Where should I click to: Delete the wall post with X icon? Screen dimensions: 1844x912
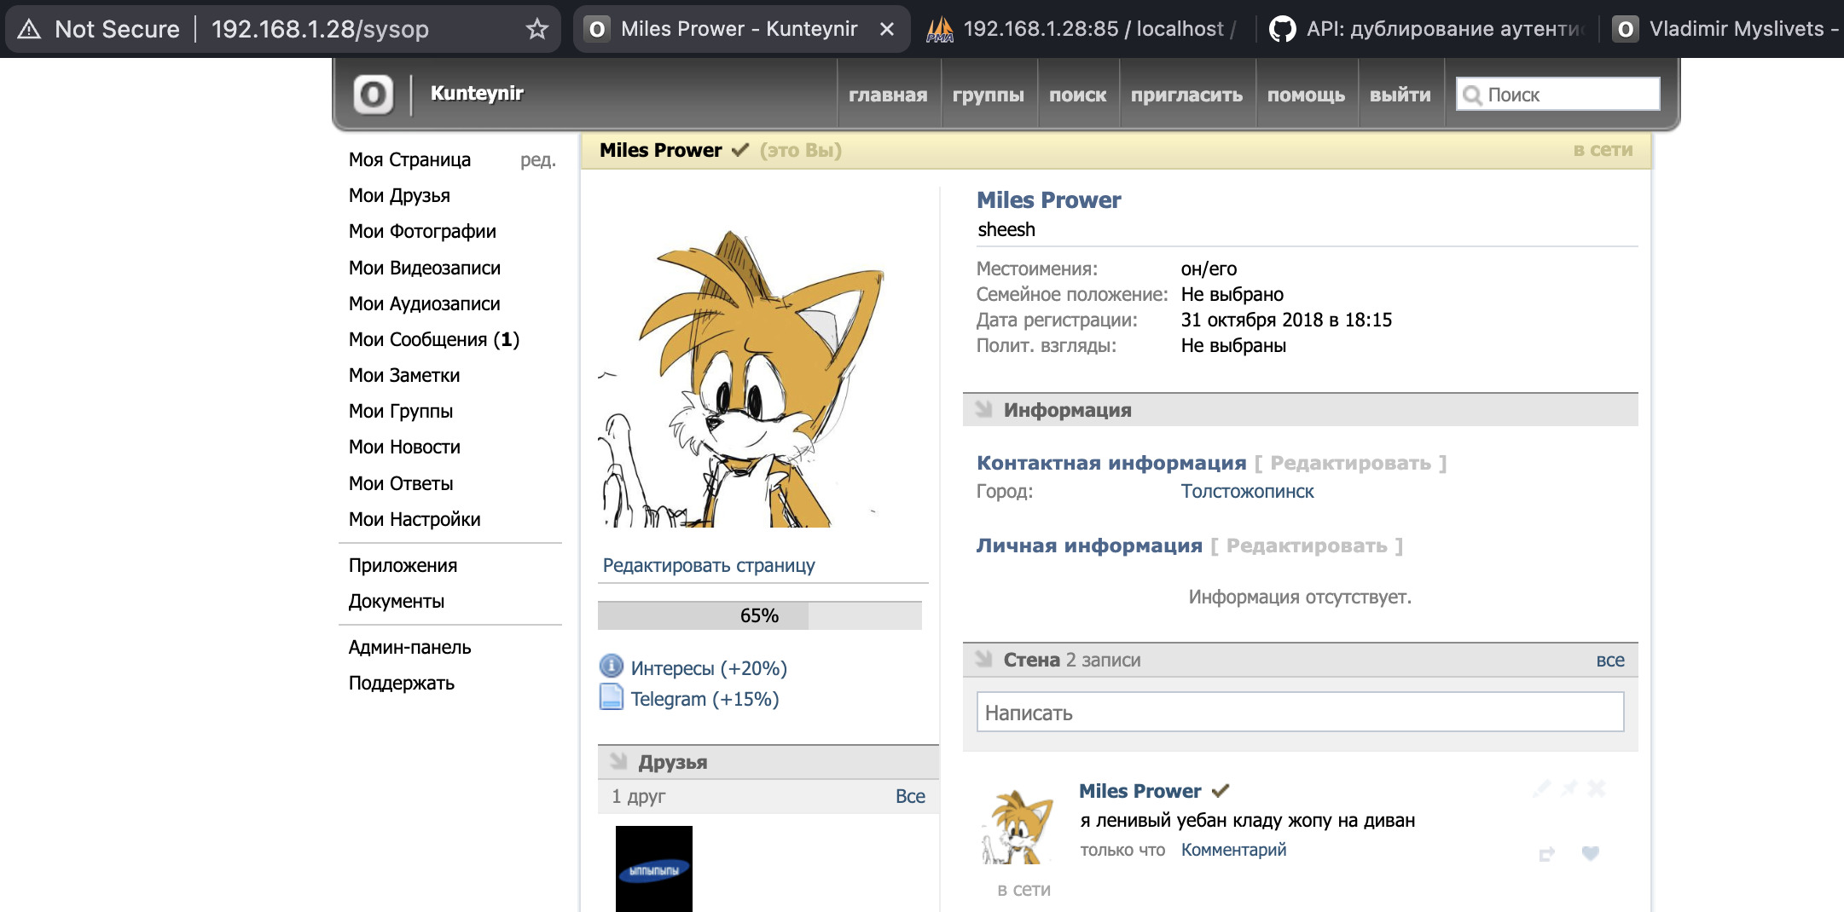[x=1596, y=788]
